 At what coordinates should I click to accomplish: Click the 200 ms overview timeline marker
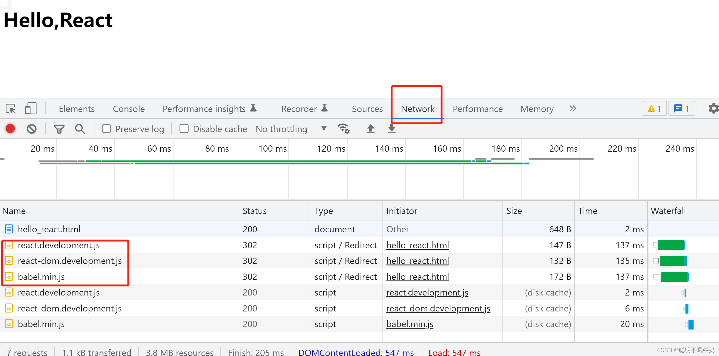(563, 149)
